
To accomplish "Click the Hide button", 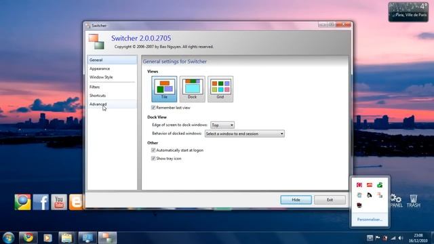I will (296, 200).
